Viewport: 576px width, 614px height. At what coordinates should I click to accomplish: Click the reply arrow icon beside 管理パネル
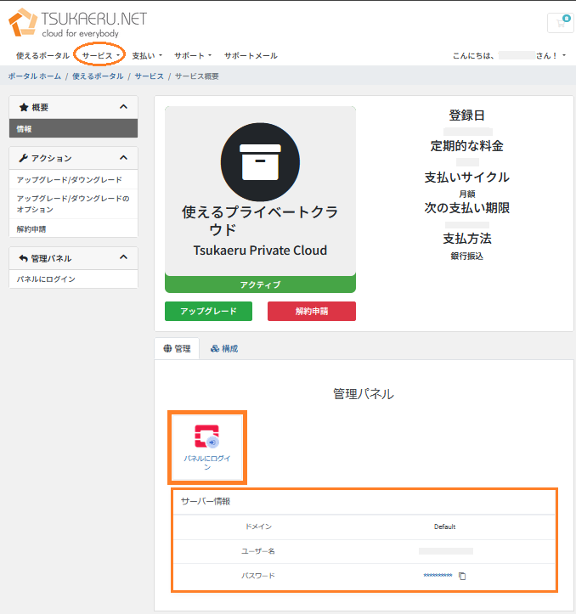point(24,258)
